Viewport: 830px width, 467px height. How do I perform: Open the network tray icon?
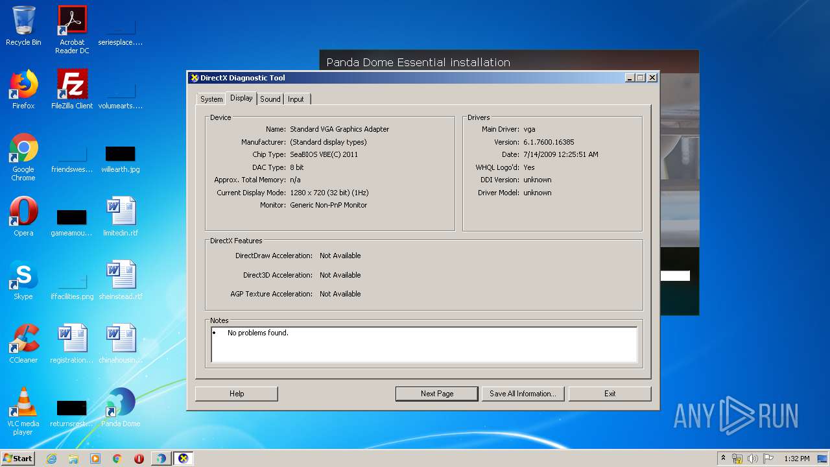[x=737, y=459]
